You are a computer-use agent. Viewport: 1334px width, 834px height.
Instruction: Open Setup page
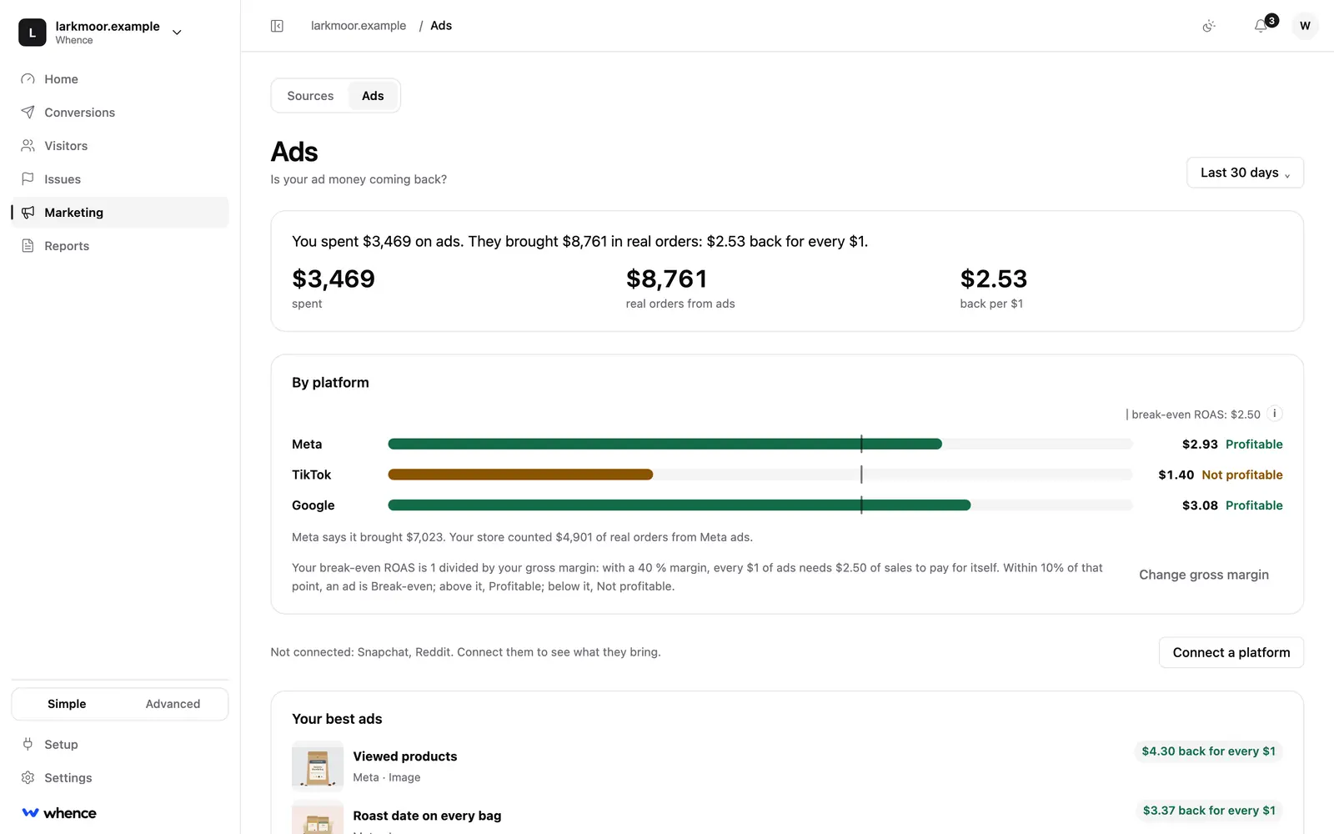click(120, 745)
